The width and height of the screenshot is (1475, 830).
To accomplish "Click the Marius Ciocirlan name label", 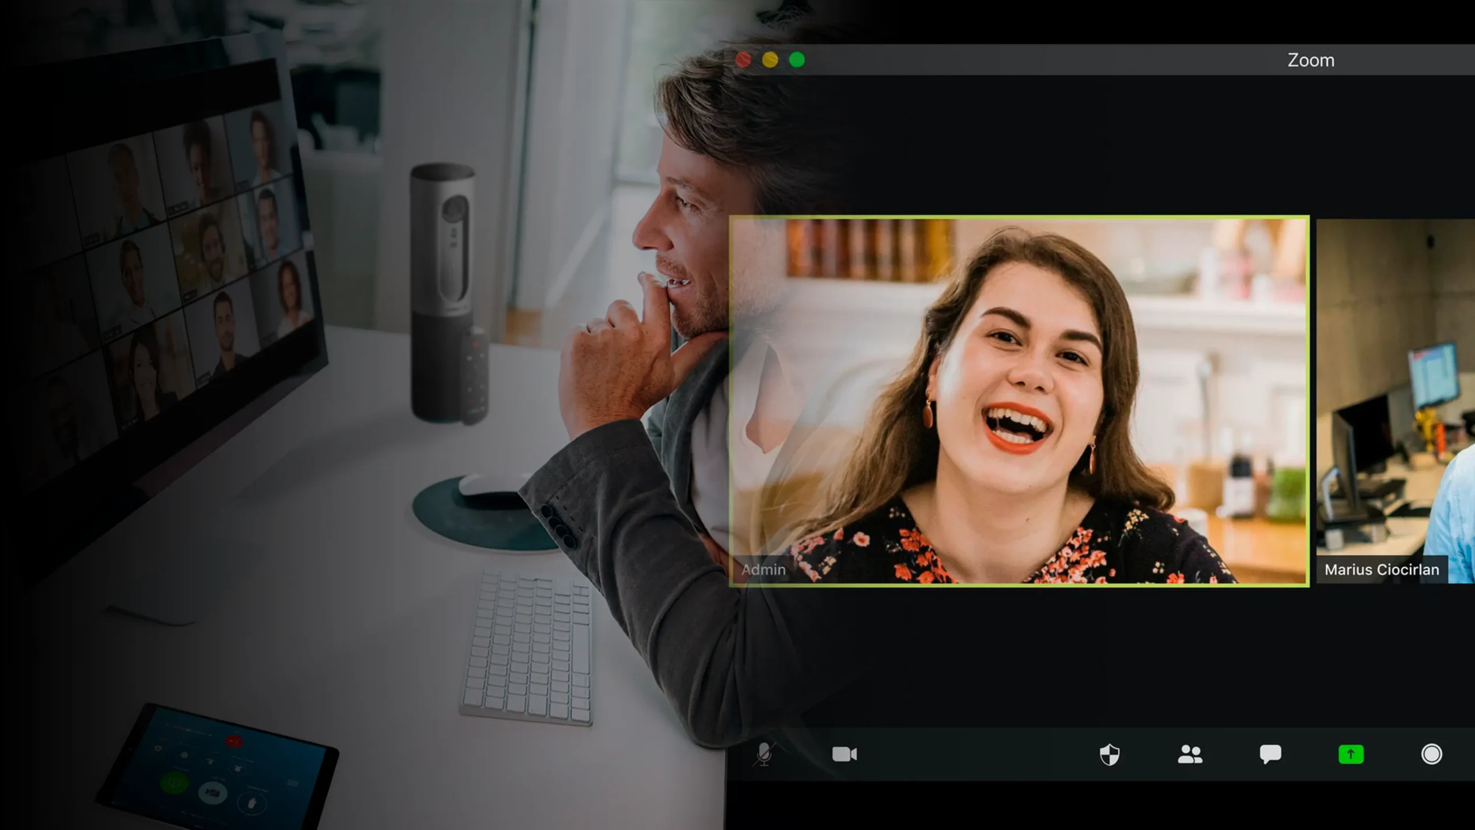I will tap(1381, 569).
